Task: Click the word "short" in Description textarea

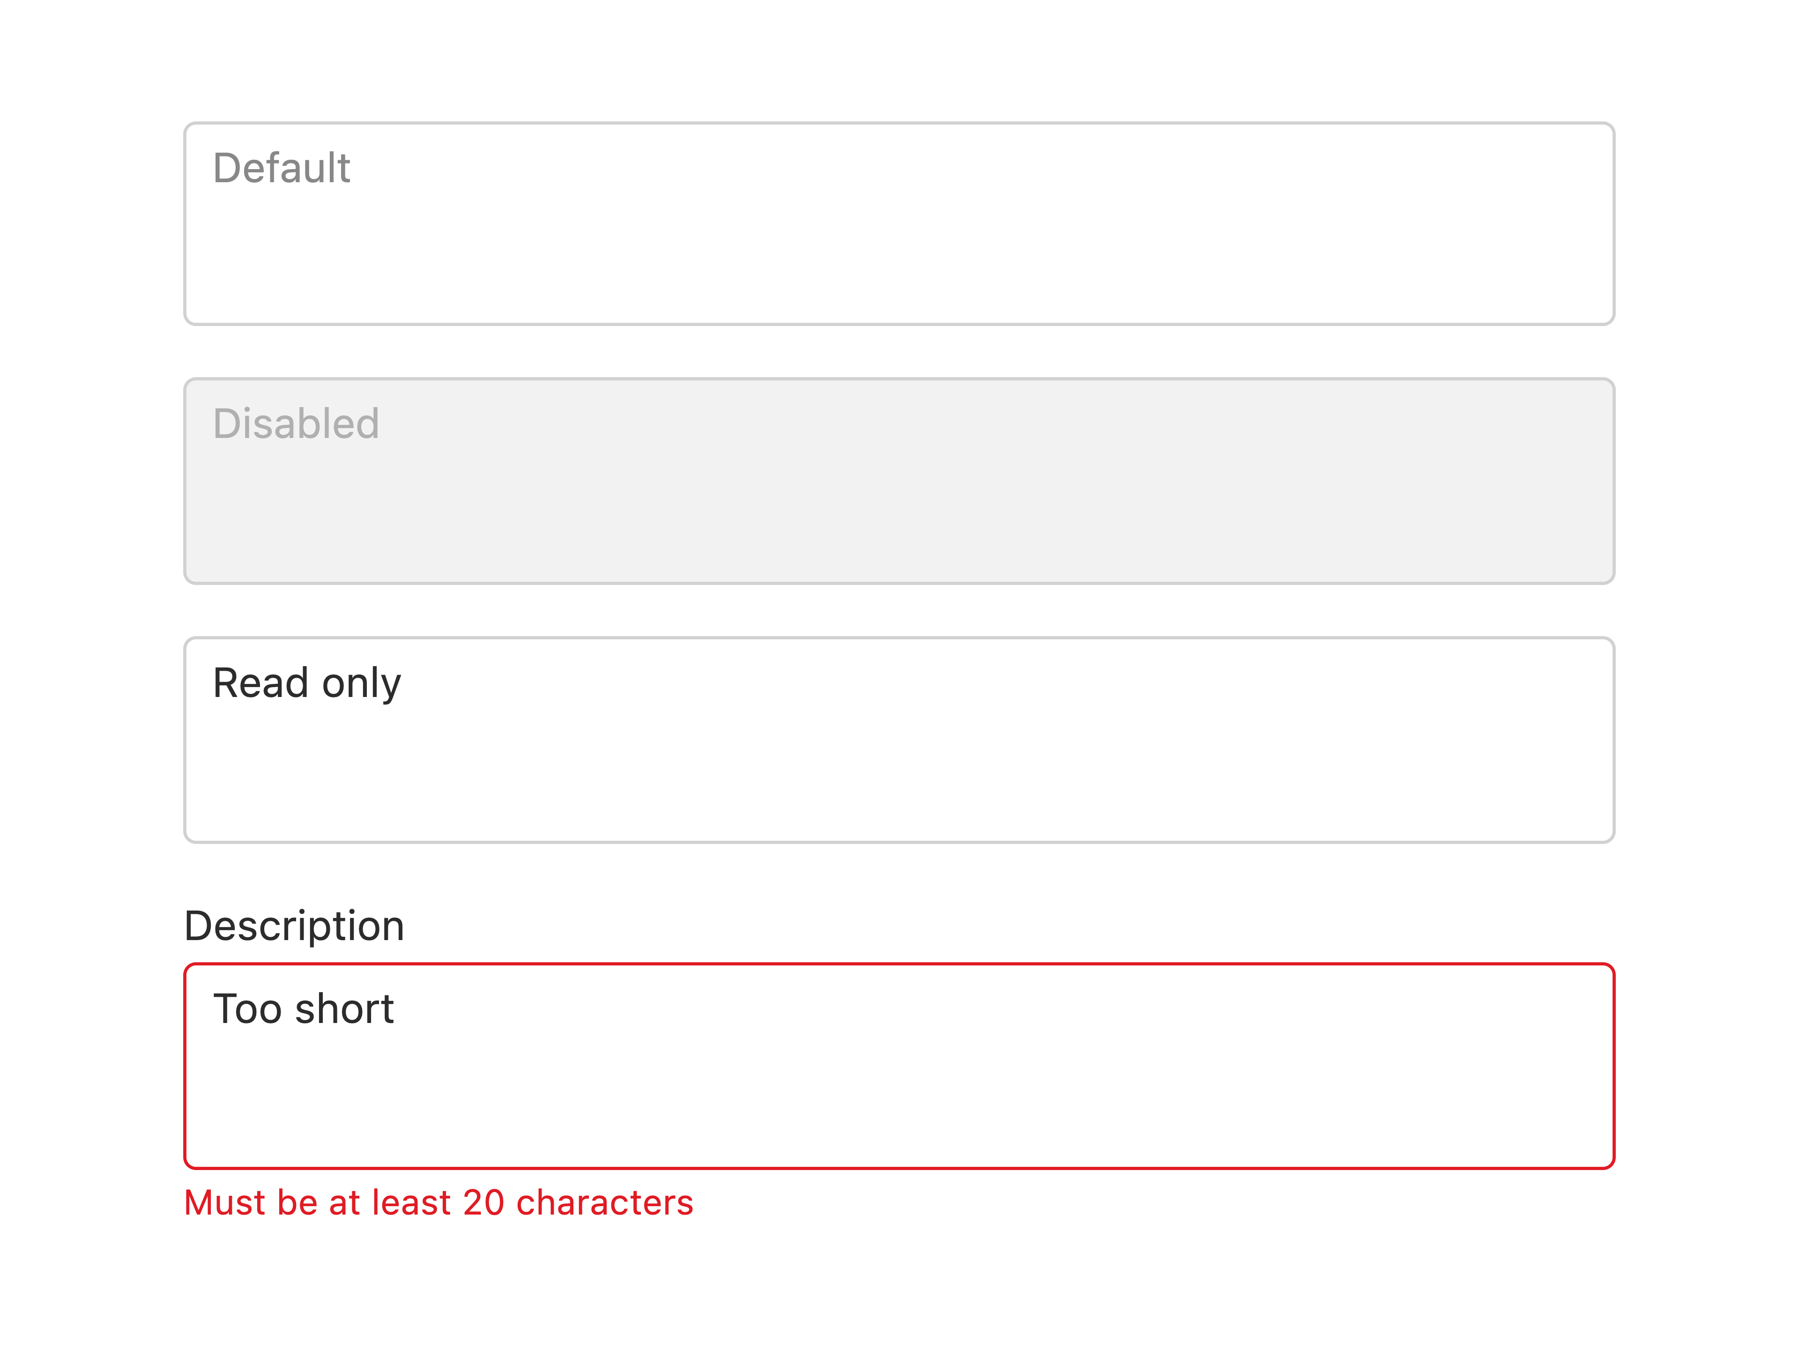Action: click(x=345, y=1009)
